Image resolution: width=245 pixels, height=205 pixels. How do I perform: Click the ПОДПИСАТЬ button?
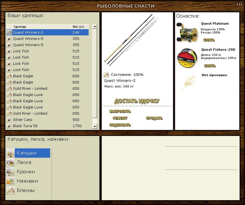[120, 125]
